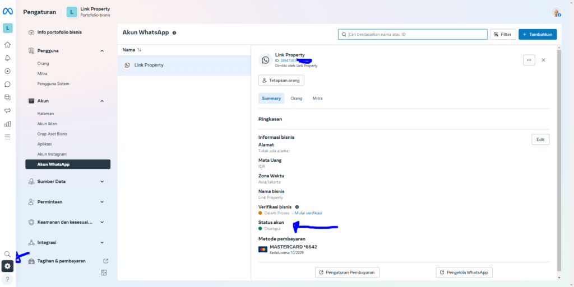Open the Link Property portfolio header
574x287 pixels.
tap(88, 12)
